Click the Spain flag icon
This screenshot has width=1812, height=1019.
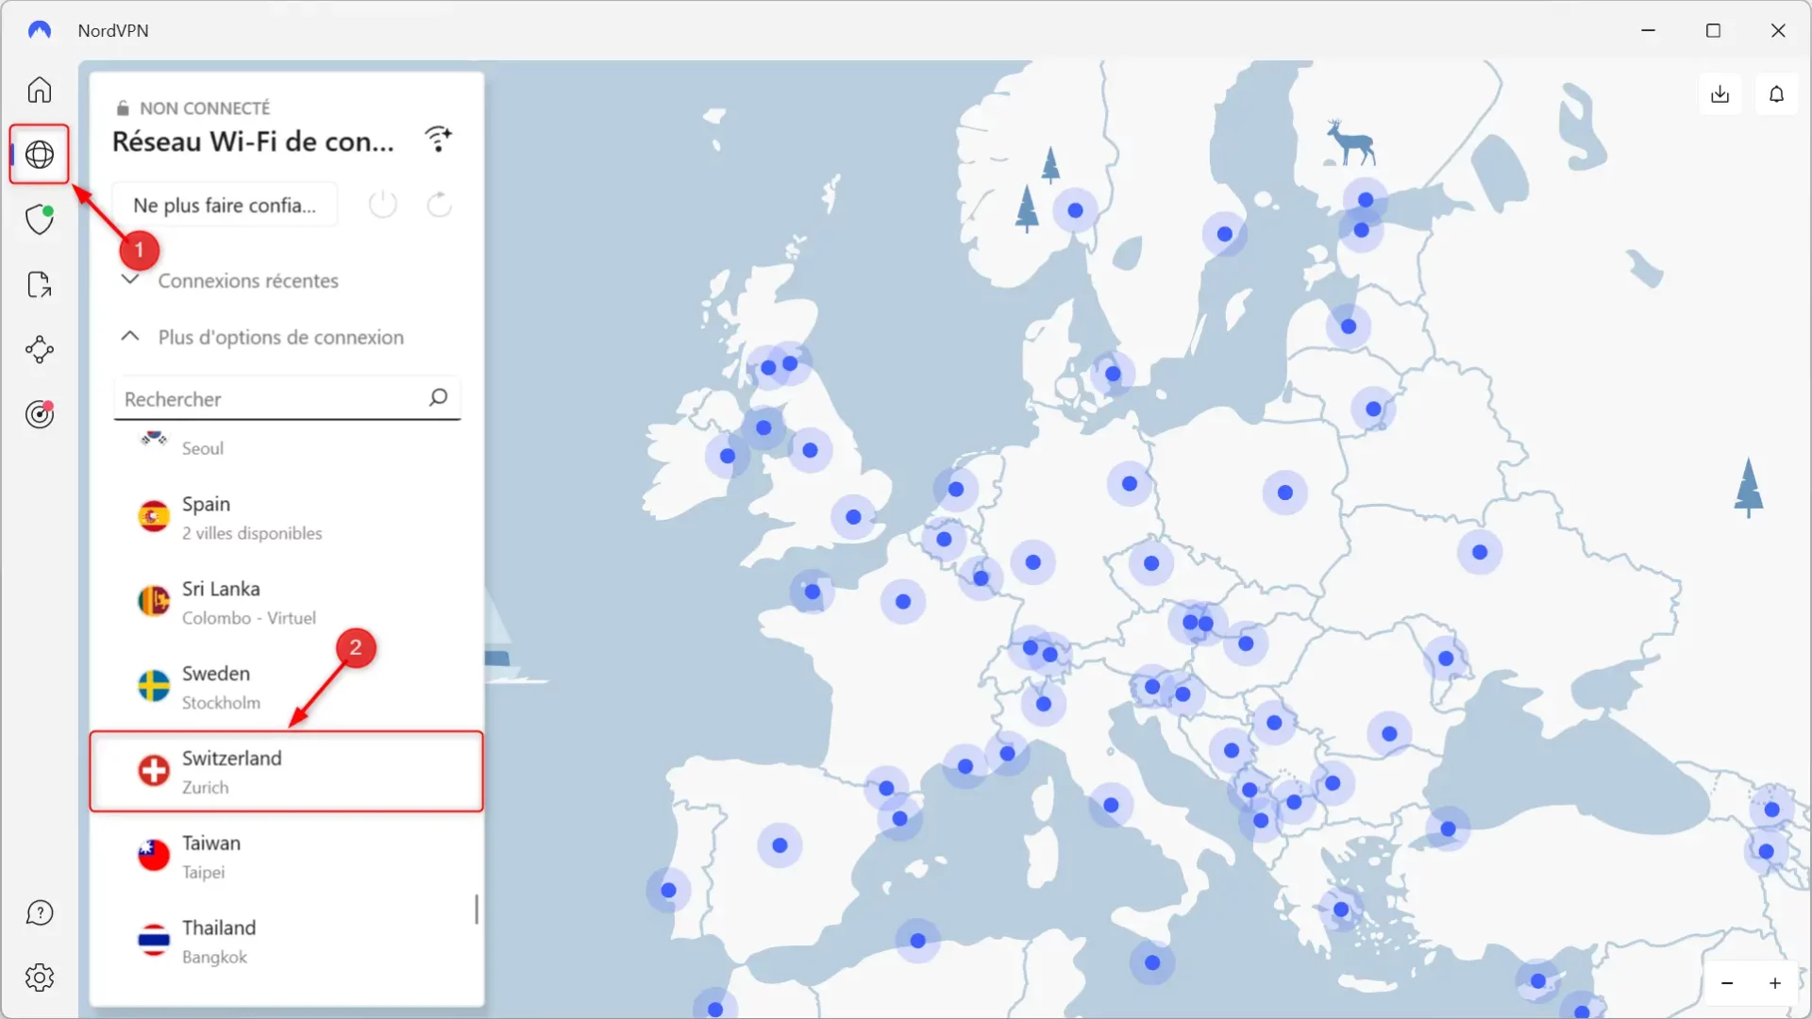pos(154,517)
